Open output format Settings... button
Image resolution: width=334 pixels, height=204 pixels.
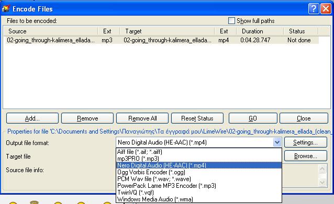[305, 142]
